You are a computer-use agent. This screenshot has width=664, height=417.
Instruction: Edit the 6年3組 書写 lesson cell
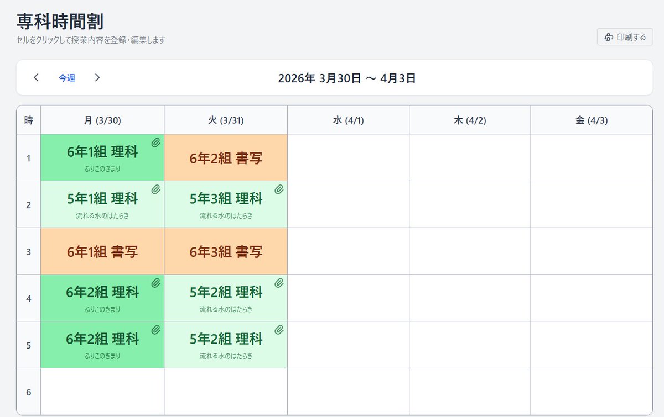pos(226,251)
